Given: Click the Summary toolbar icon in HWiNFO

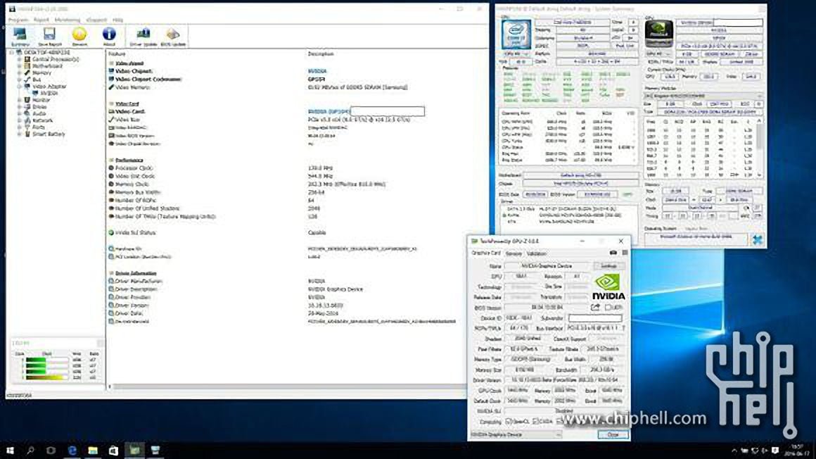Looking at the screenshot, I should tap(20, 36).
